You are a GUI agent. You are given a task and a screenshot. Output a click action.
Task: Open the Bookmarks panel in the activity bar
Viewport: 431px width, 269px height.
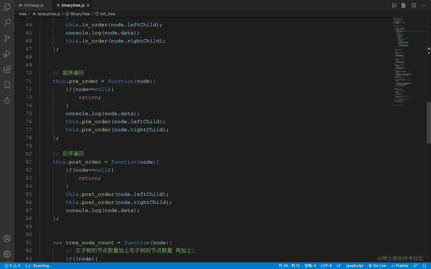tap(7, 85)
